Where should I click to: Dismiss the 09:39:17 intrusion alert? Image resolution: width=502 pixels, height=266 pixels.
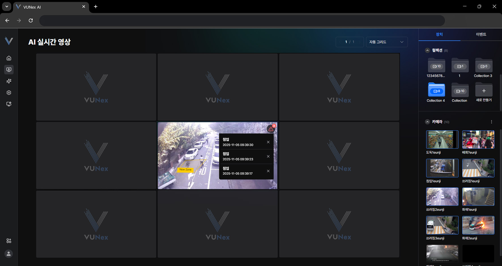268,171
